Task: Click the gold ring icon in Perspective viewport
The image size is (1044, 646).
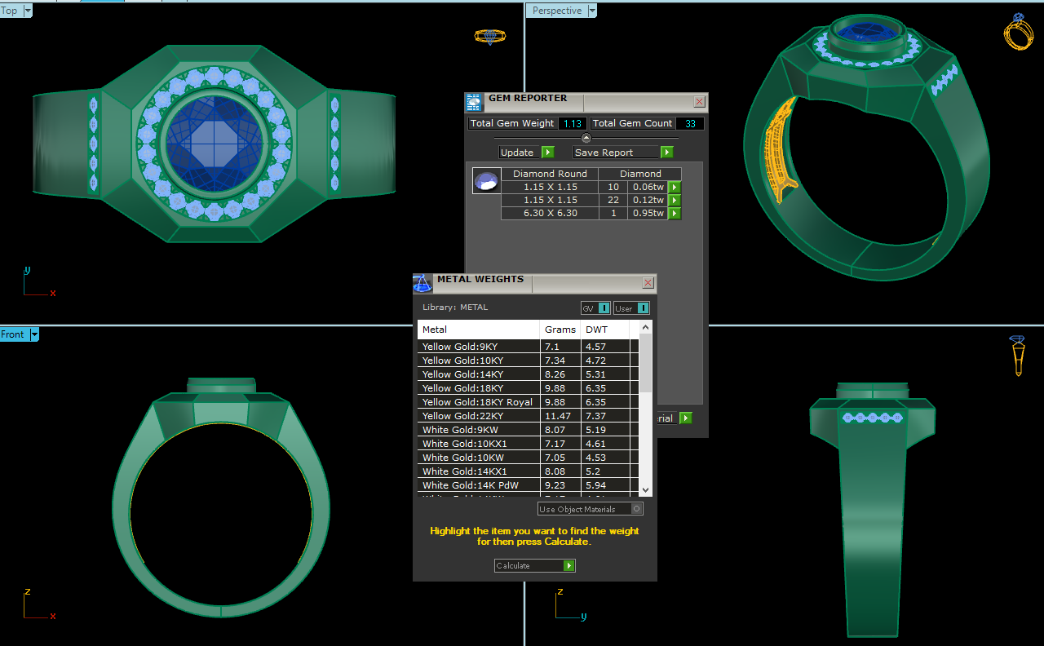Action: coord(1018,33)
